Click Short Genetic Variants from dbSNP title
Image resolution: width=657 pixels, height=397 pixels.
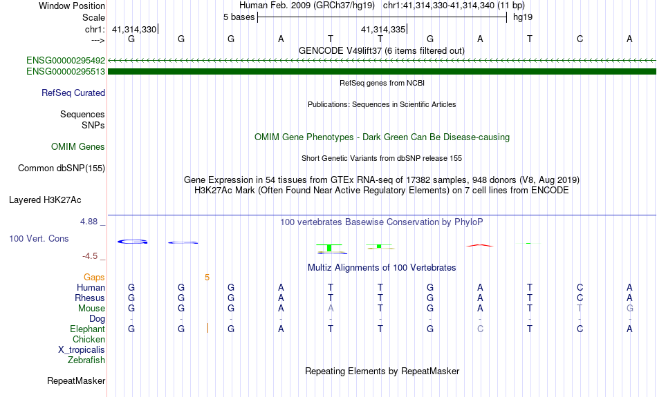pos(382,158)
